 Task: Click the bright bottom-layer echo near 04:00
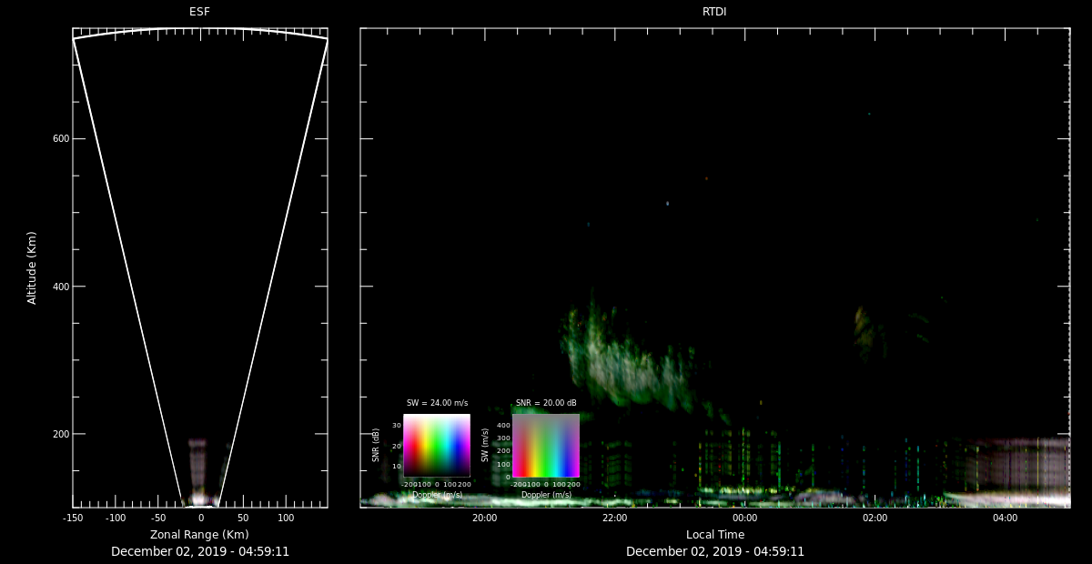pyautogui.click(x=1006, y=499)
